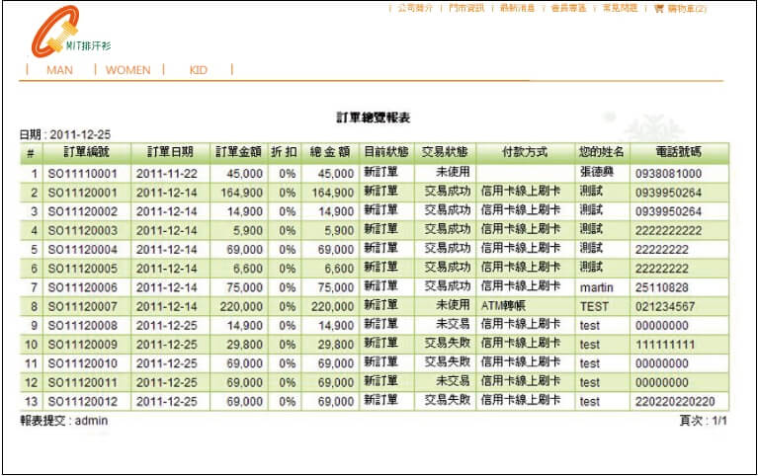Screen dimensions: 758x476
Task: Click phone number 0938081000
Action: click(x=669, y=174)
